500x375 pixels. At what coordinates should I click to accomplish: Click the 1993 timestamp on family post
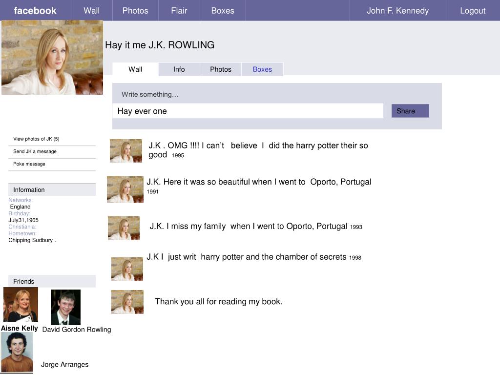tap(356, 227)
